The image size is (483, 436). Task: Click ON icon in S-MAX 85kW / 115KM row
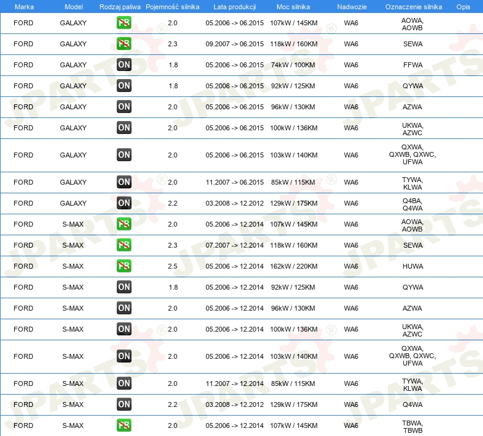[124, 383]
